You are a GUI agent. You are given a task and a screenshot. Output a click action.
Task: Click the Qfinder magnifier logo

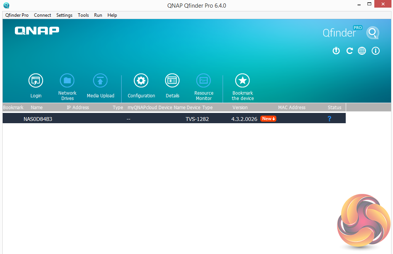tap(373, 33)
